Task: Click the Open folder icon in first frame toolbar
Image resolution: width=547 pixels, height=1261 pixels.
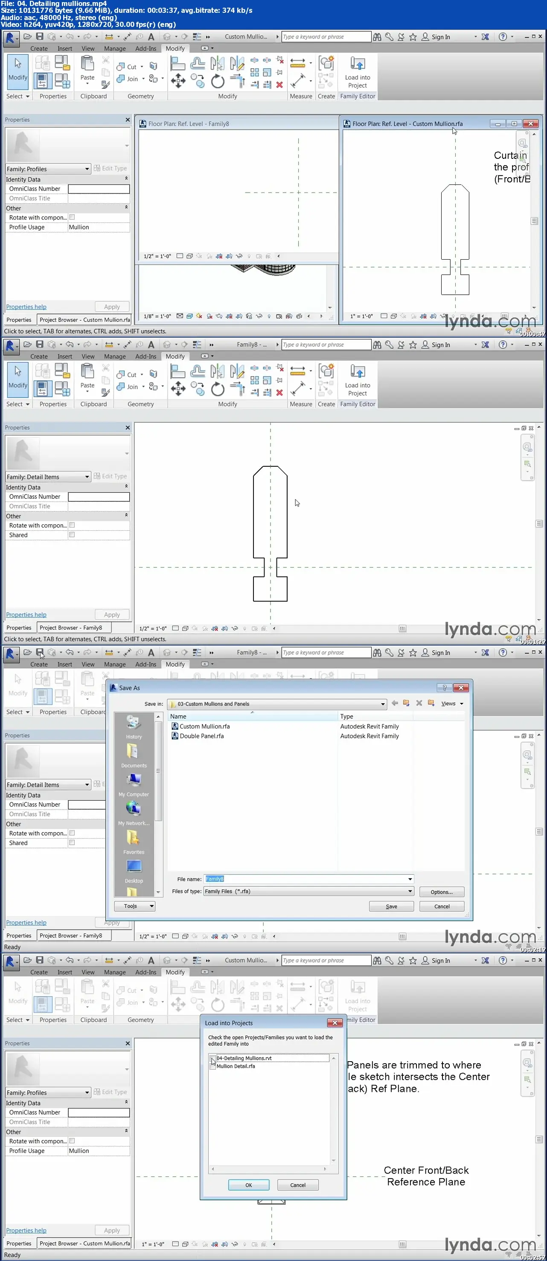Action: 27,36
